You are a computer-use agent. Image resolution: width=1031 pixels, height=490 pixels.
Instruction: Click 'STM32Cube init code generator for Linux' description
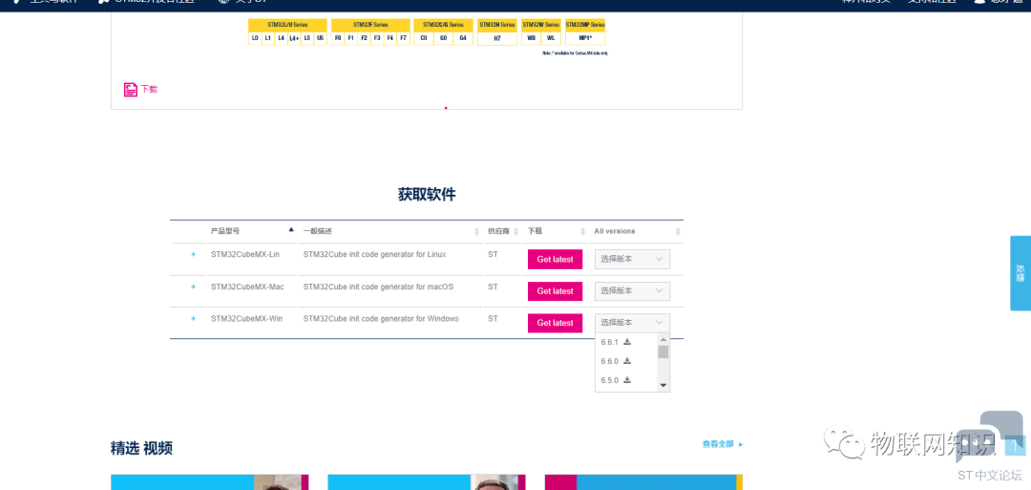click(374, 254)
